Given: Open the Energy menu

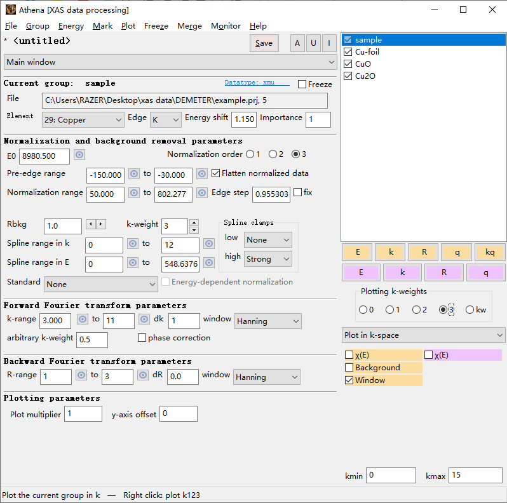Looking at the screenshot, I should coord(71,26).
